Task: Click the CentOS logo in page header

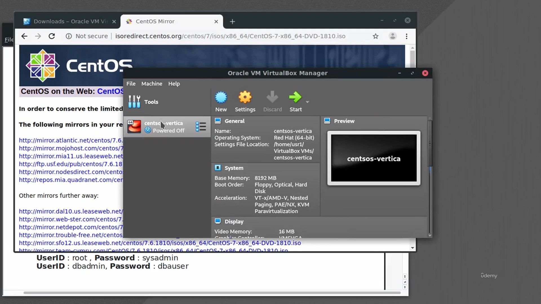Action: 79,66
